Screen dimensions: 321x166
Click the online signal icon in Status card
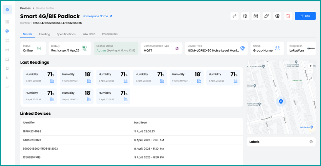point(39,48)
